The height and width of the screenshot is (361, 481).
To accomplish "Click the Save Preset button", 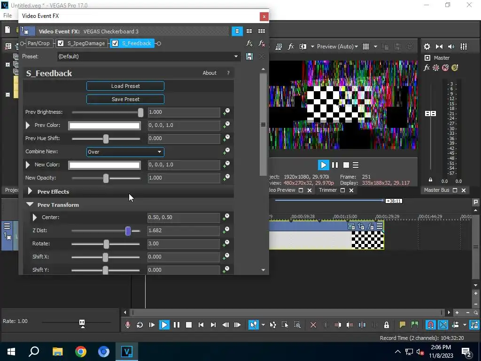I will [125, 99].
